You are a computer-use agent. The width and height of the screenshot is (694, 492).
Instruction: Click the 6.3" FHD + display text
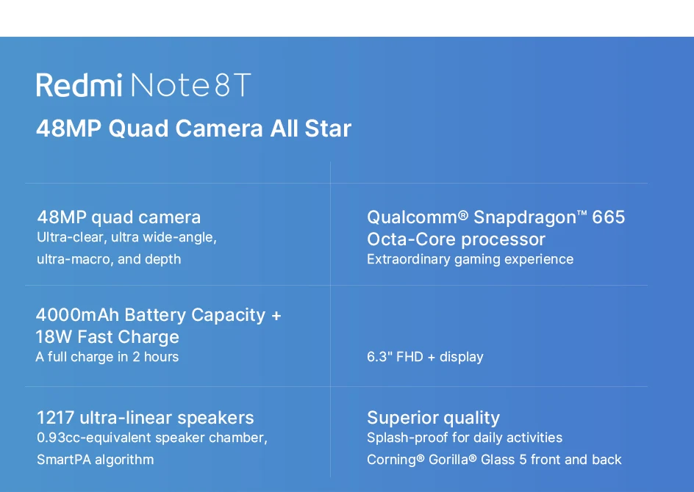[x=425, y=357]
